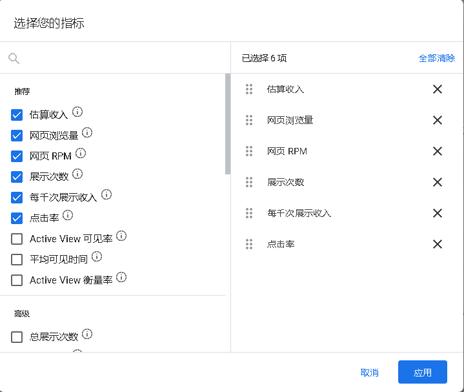Screen dimensions: 464x392
Task: Click drag handle of 估算收入 item
Action: click(x=249, y=89)
